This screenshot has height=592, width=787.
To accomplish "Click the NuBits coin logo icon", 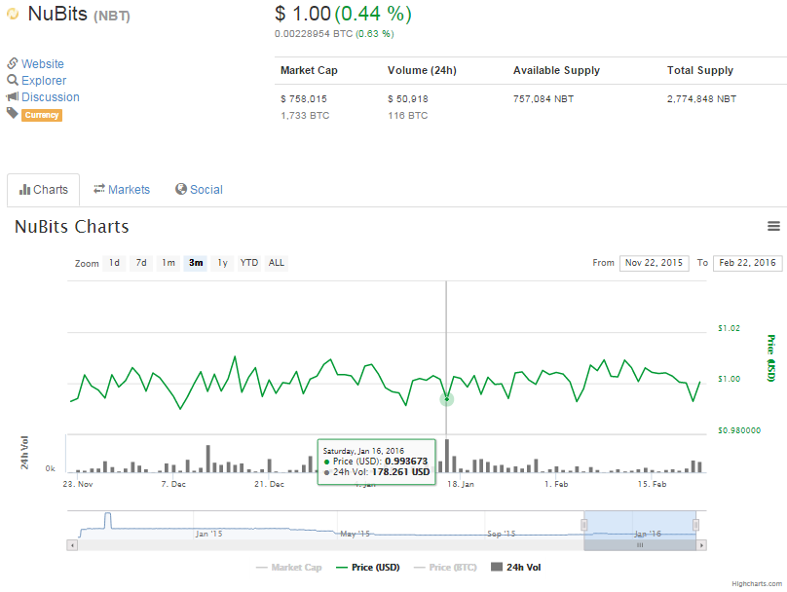I will tap(13, 14).
